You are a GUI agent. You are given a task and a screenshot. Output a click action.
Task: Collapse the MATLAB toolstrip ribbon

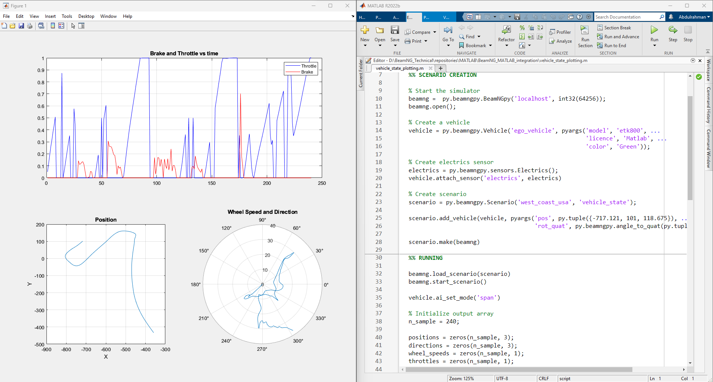tap(708, 52)
